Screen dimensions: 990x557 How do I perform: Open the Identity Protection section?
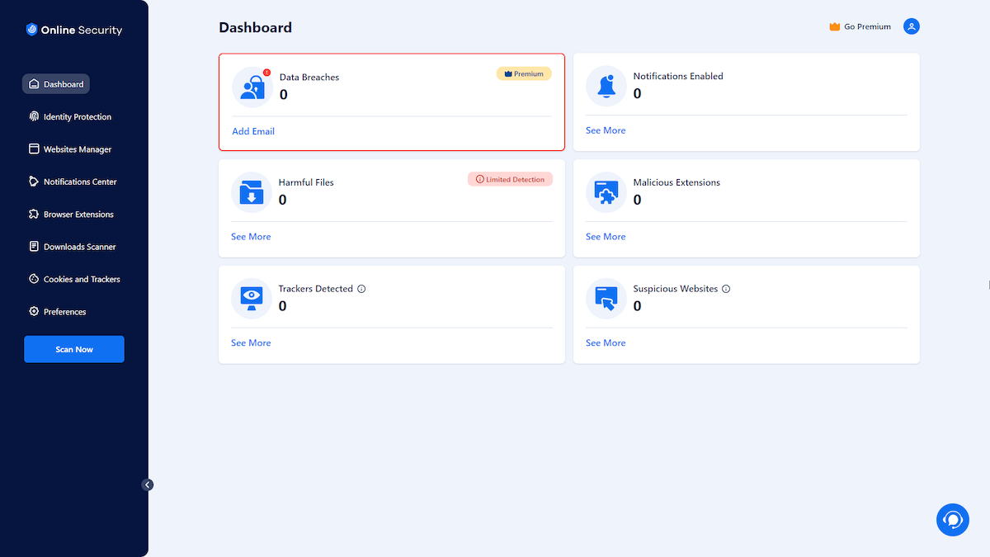pyautogui.click(x=78, y=116)
